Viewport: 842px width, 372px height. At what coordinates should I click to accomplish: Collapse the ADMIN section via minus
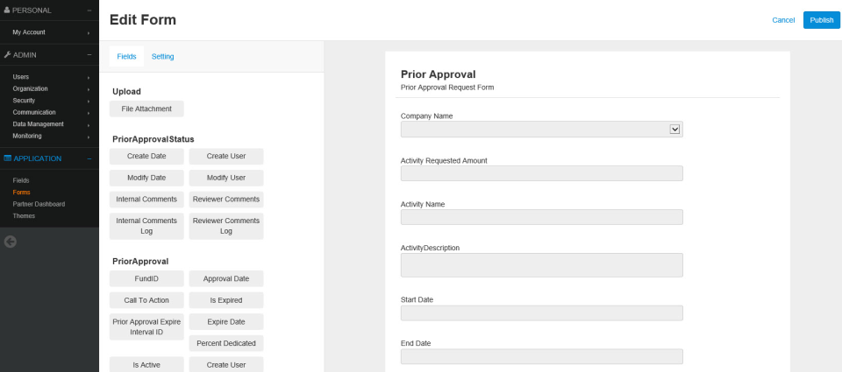(x=89, y=54)
